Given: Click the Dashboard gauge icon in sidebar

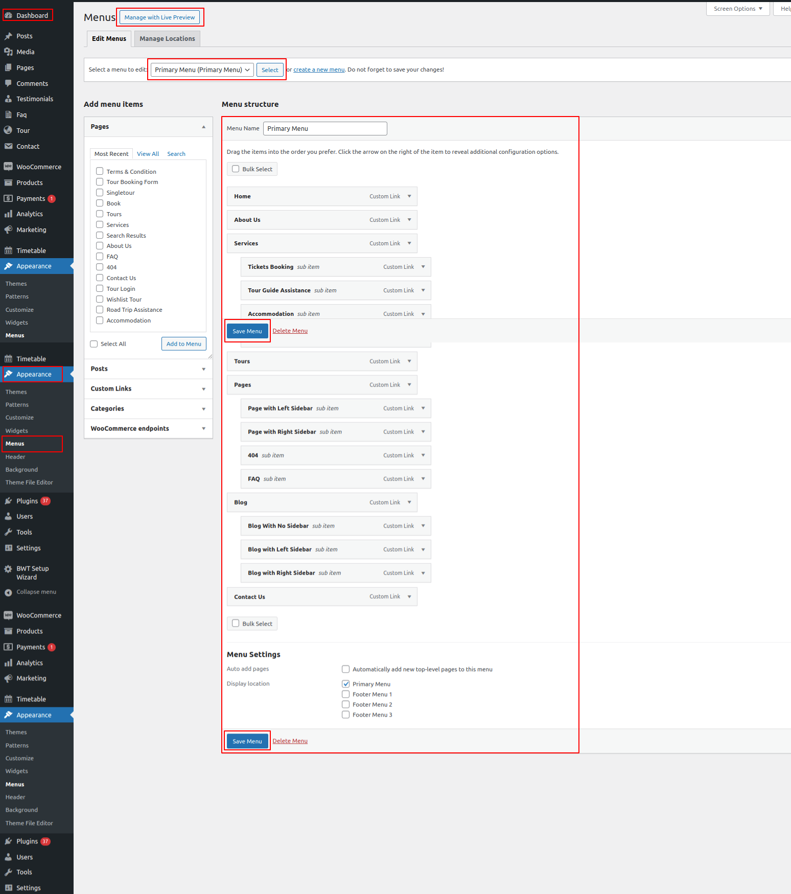Looking at the screenshot, I should click(8, 15).
